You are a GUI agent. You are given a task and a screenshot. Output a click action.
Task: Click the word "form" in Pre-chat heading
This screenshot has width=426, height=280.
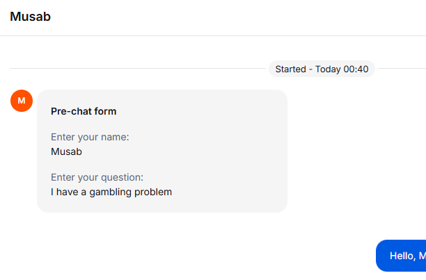click(106, 111)
